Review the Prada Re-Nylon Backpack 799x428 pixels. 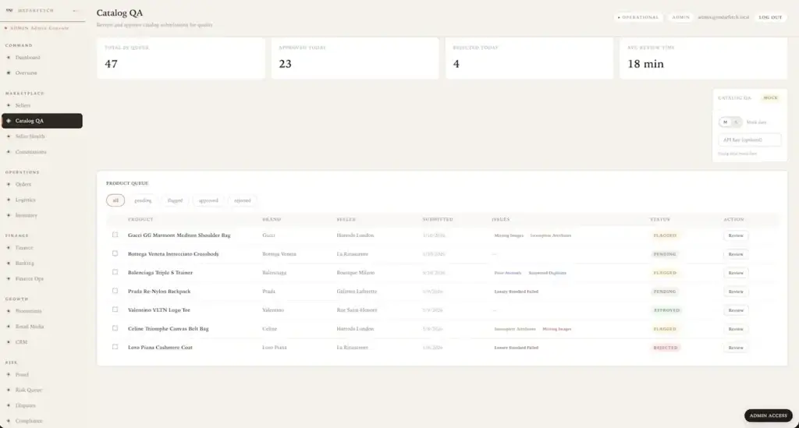[736, 292]
